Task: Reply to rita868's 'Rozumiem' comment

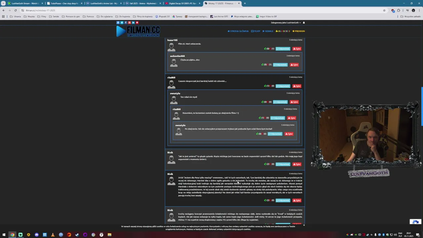Action: 278,118
